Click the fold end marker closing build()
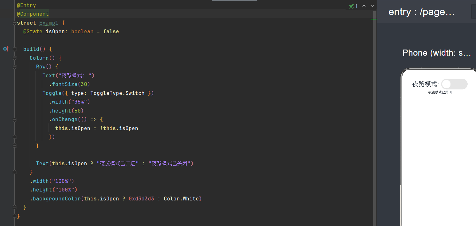This screenshot has height=226, width=476. [x=14, y=207]
